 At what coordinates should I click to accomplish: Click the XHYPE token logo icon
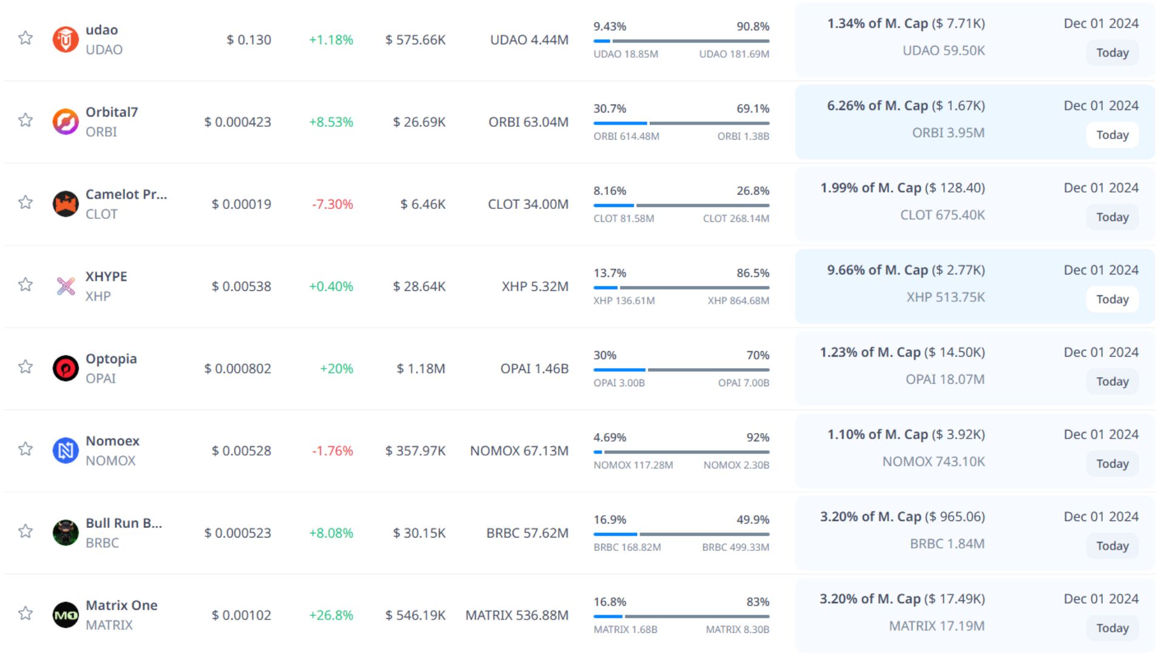click(66, 286)
